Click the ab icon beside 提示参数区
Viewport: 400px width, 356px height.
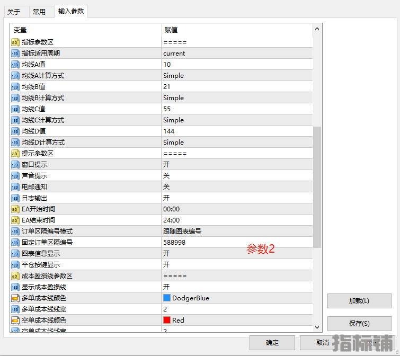click(x=15, y=153)
